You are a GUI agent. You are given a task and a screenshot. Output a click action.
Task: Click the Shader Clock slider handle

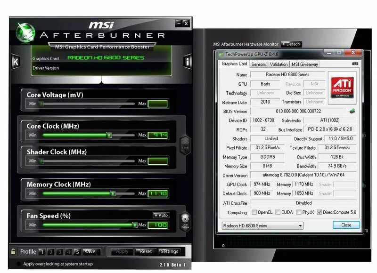click(x=42, y=161)
